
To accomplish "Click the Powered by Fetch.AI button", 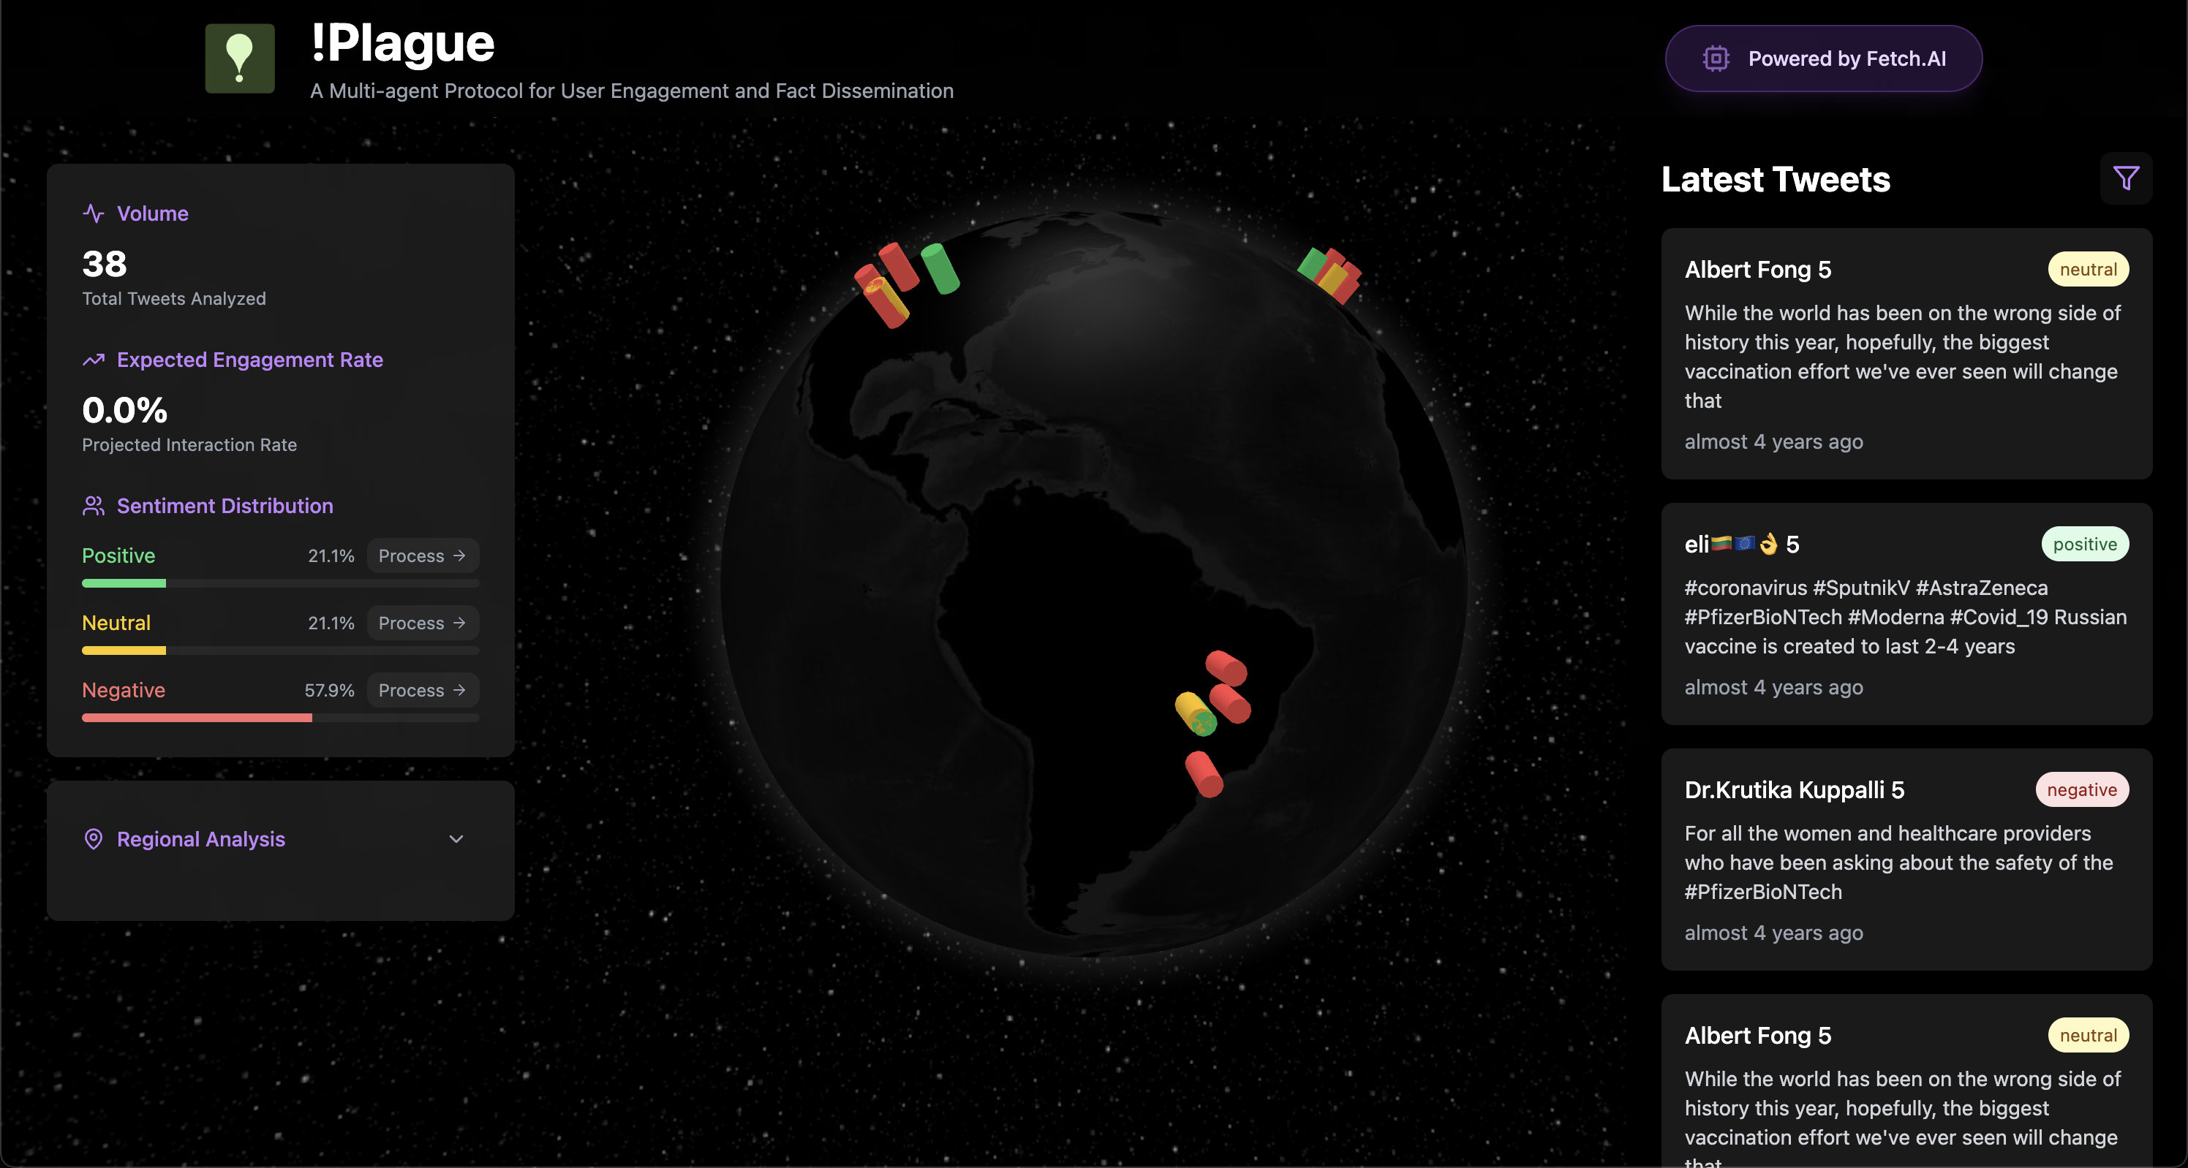I will coord(1823,58).
